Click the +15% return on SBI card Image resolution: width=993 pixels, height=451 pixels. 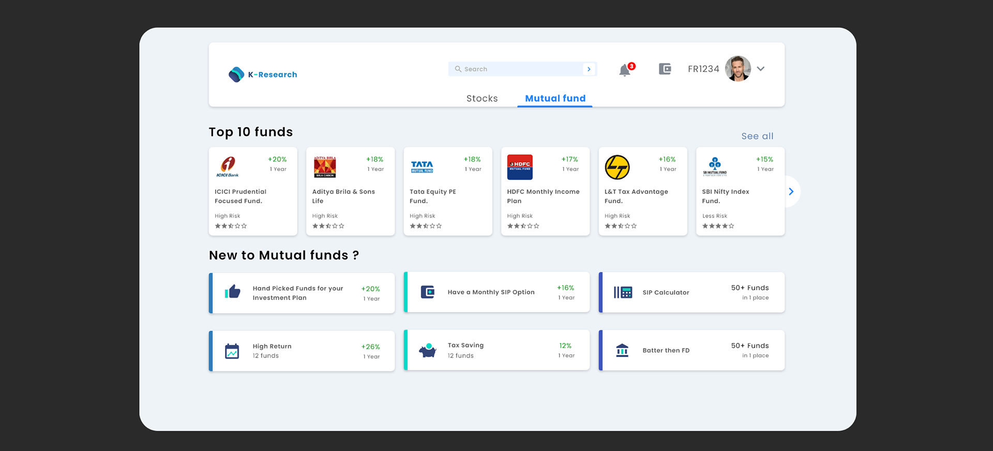[x=764, y=160]
